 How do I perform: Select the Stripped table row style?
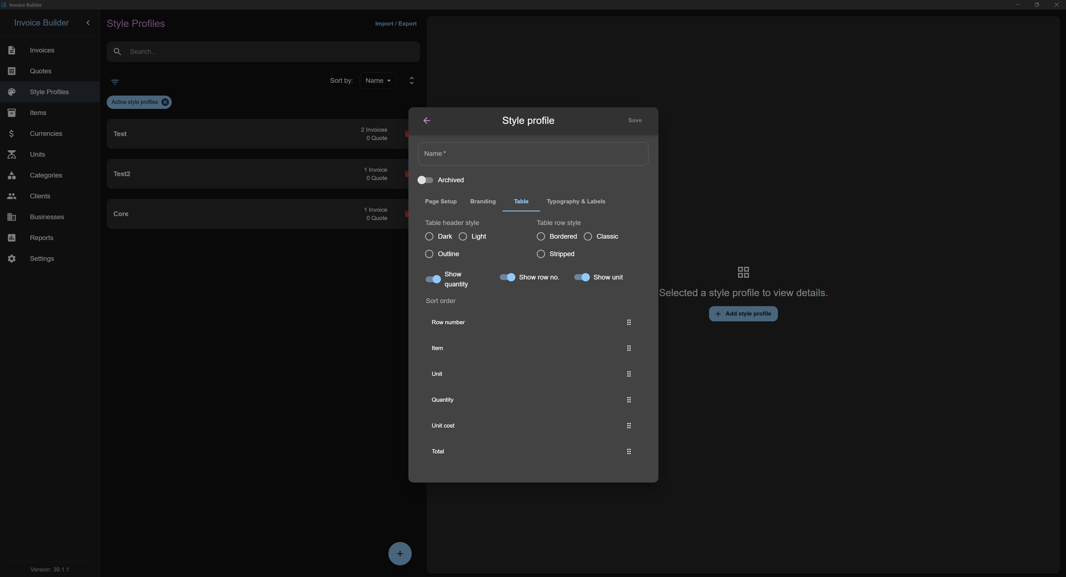(541, 254)
